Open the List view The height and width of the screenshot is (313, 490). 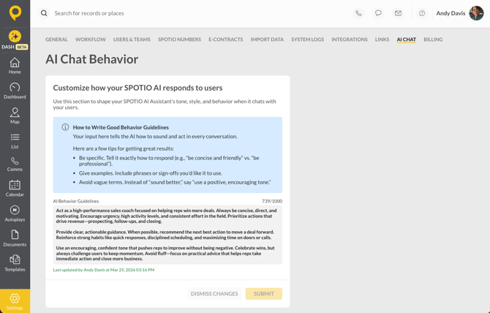coord(15,141)
